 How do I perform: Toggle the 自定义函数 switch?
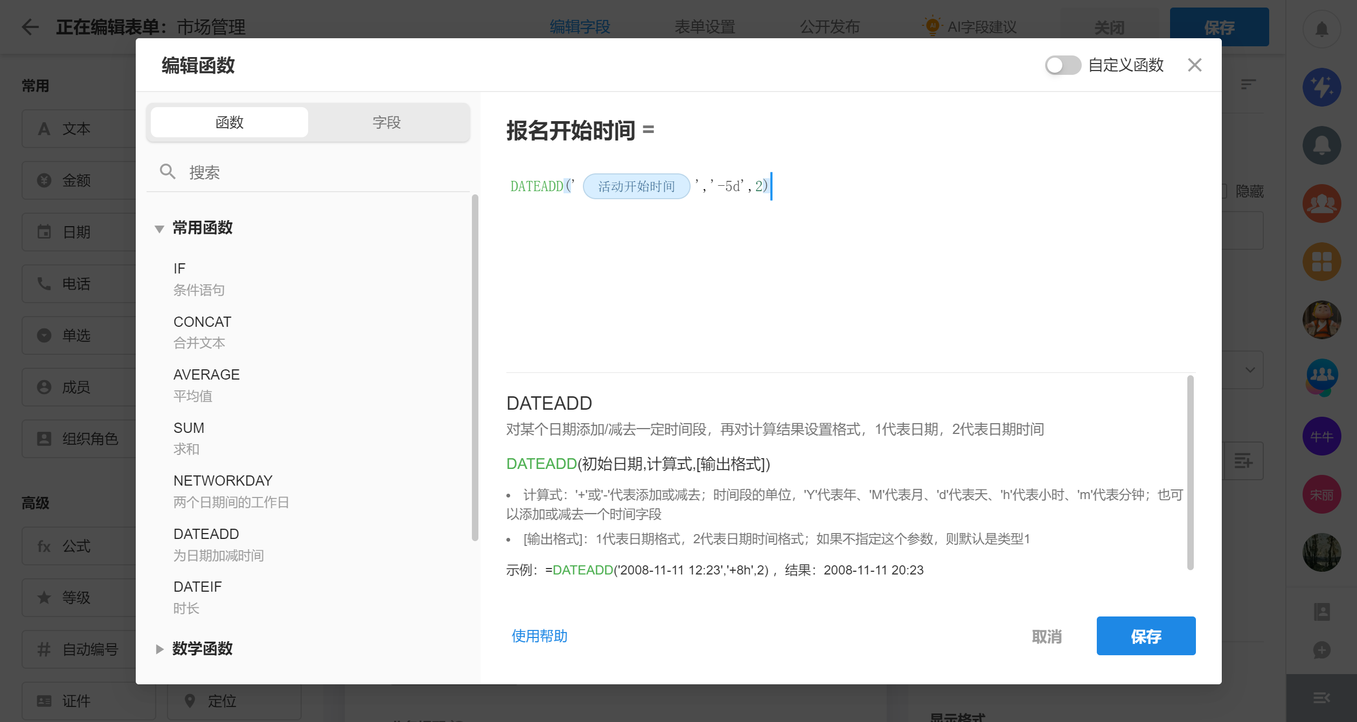[1062, 65]
